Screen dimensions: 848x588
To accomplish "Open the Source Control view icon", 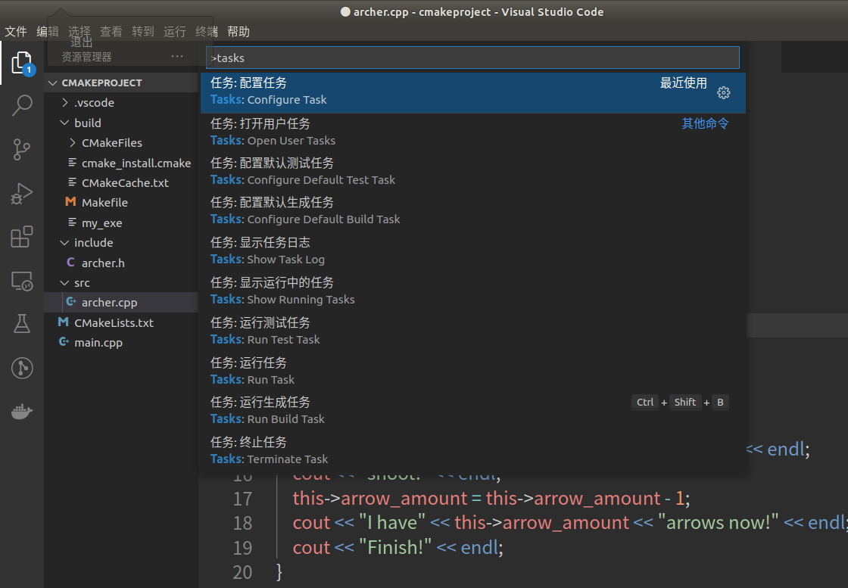I will tap(22, 149).
